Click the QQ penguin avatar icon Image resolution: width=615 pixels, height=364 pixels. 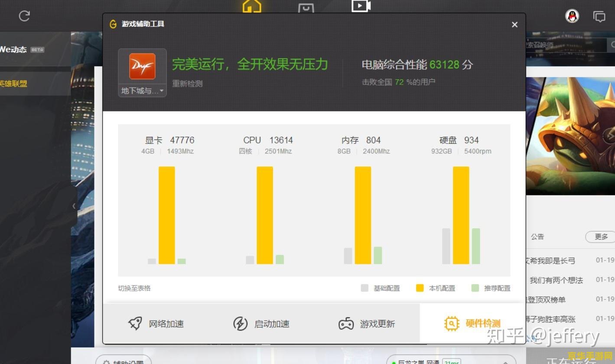click(x=572, y=16)
